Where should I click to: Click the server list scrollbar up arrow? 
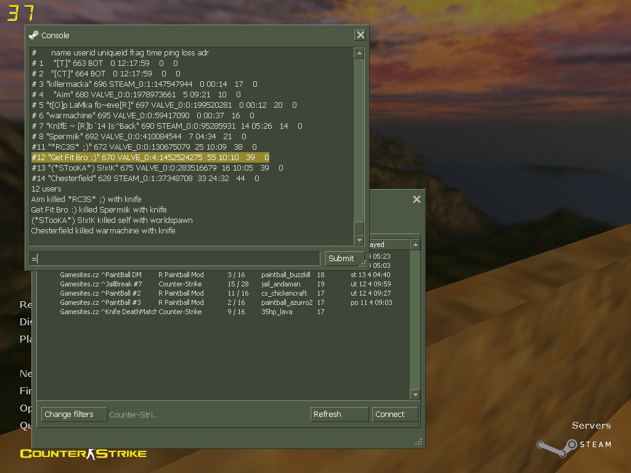415,245
